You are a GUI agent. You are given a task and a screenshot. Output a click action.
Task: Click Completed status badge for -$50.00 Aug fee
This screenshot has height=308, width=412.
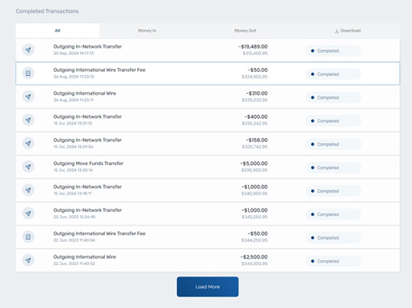pyautogui.click(x=333, y=74)
